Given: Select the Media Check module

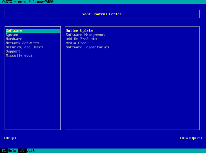Looking at the screenshot, I should tap(77, 43).
